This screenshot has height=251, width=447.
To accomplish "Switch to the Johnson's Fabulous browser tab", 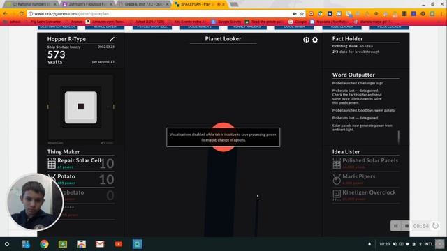I will tap(88, 4).
